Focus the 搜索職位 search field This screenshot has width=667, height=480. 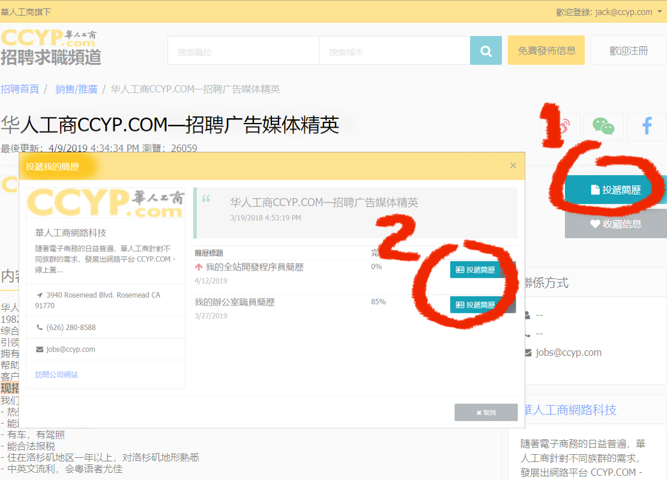click(x=243, y=50)
